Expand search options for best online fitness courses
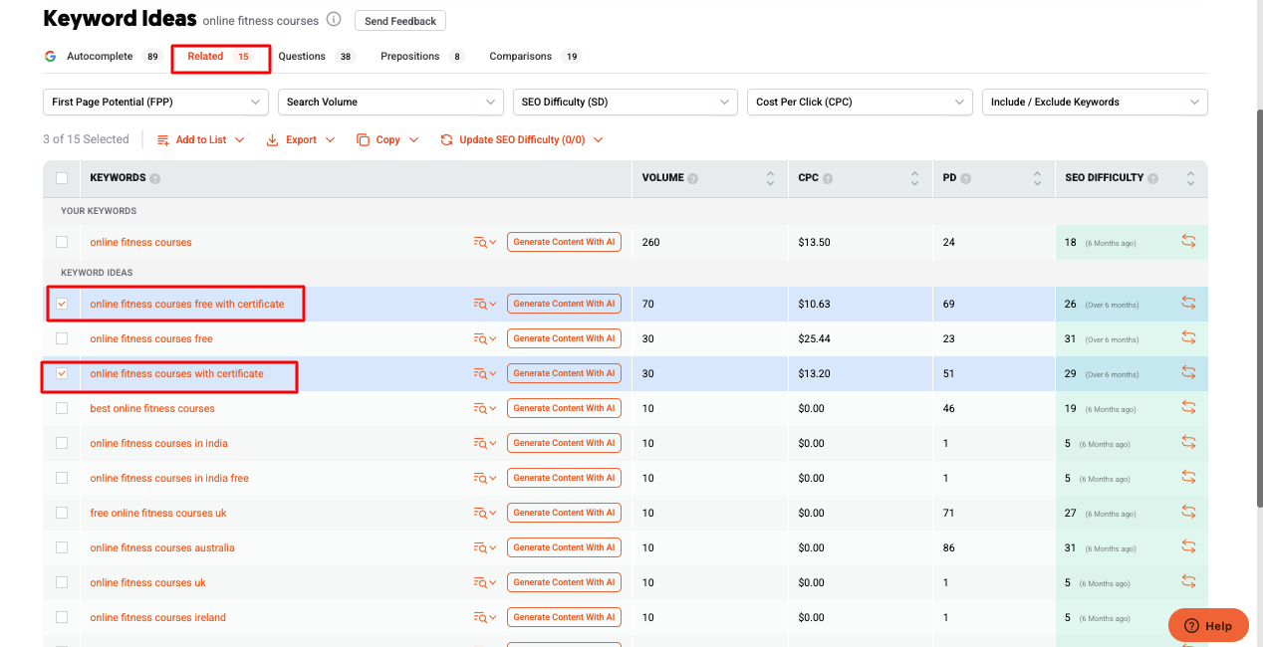1263x647 pixels. pos(484,408)
